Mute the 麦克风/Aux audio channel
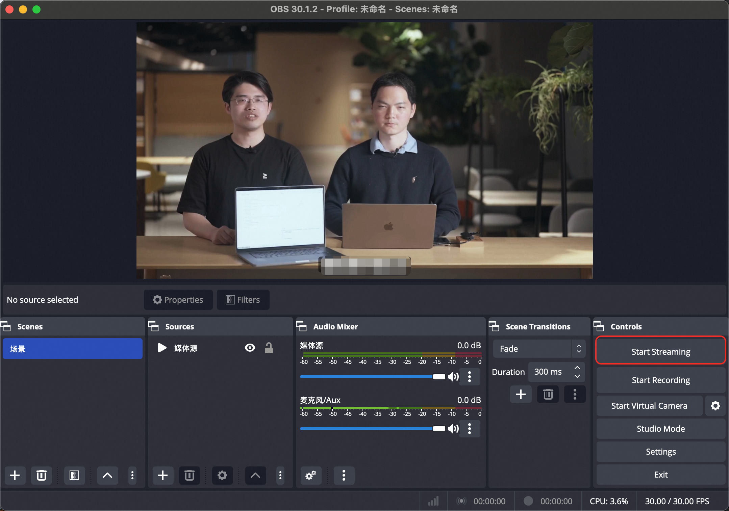 [x=453, y=429]
